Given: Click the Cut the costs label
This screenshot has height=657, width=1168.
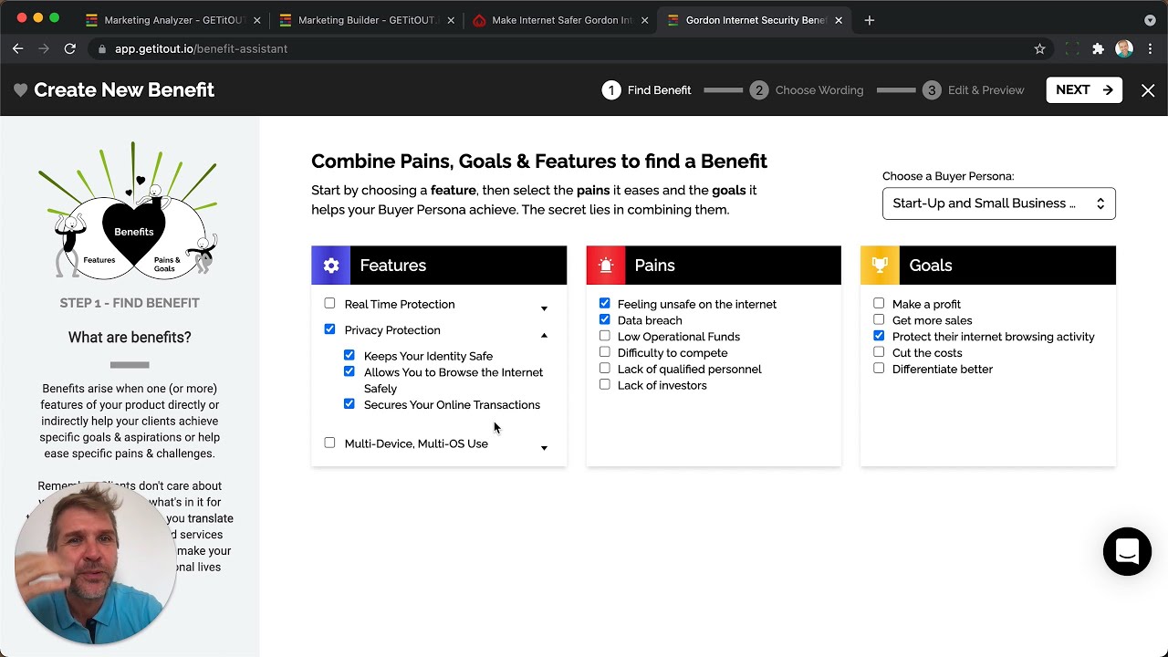Looking at the screenshot, I should click(x=927, y=353).
